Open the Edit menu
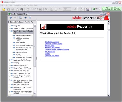 [x=6, y=5]
